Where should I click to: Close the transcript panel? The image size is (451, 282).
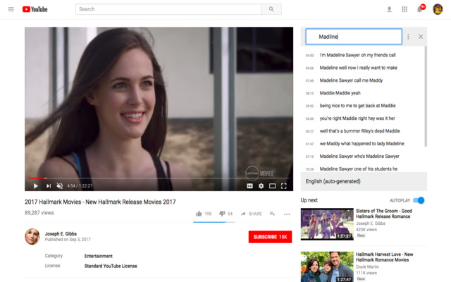click(421, 37)
